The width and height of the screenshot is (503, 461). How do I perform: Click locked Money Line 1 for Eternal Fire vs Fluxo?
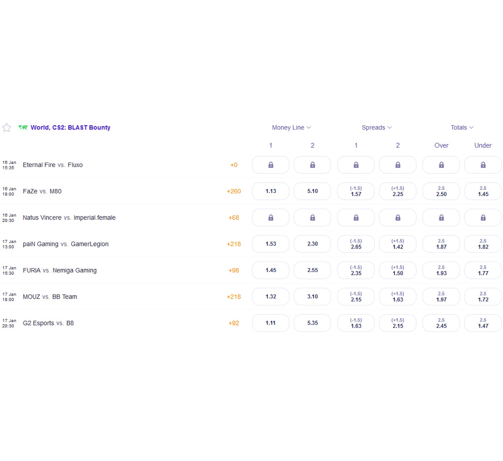click(x=271, y=165)
